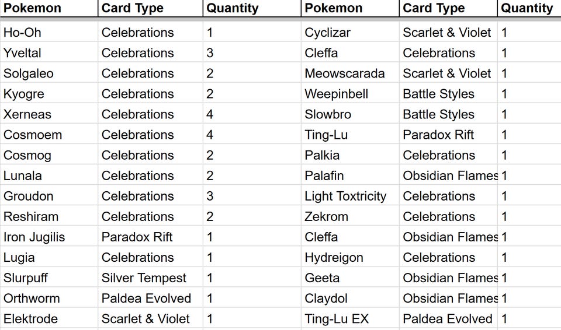The height and width of the screenshot is (330, 561).
Task: Select the Yveltal cell
Action: click(x=23, y=53)
